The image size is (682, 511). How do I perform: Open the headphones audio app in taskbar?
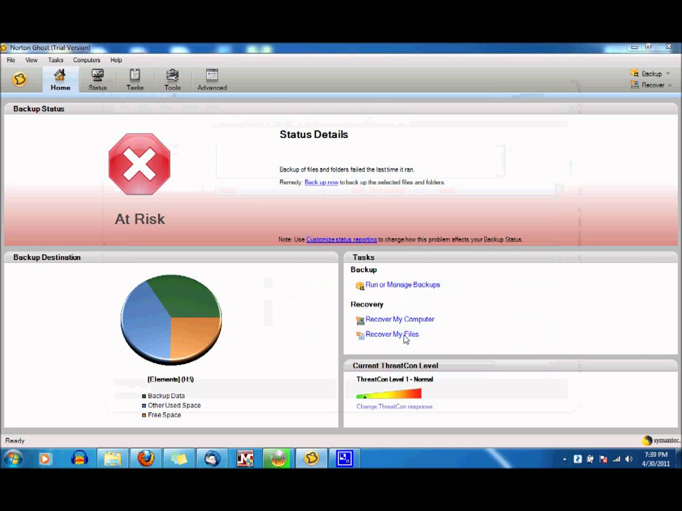(79, 458)
